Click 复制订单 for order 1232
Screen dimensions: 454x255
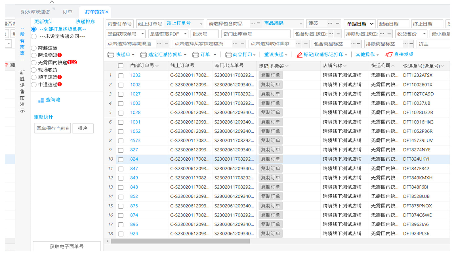(270, 75)
